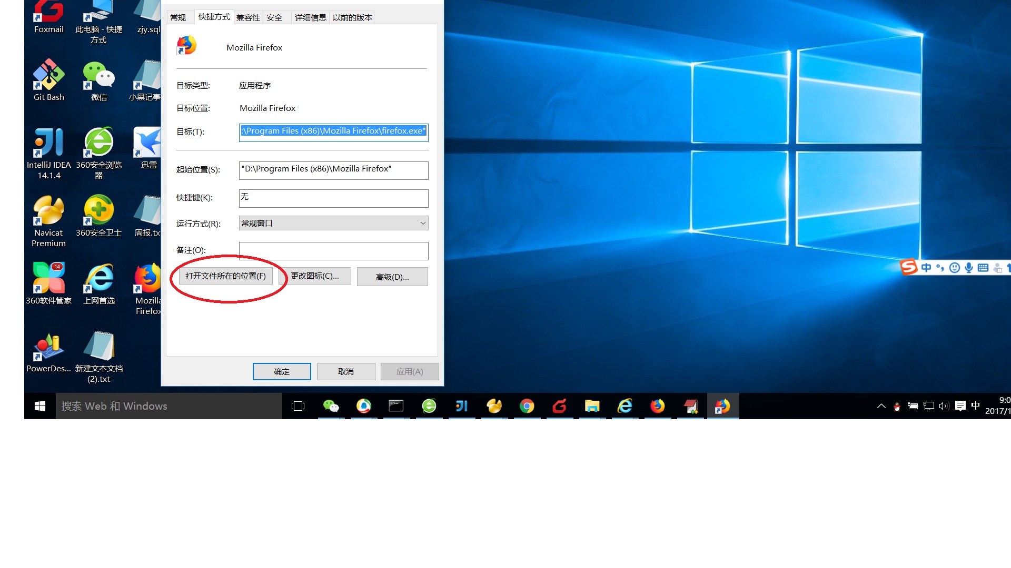Select the IntelliJ IDEA 14.1.4 desktop icon

(x=48, y=153)
